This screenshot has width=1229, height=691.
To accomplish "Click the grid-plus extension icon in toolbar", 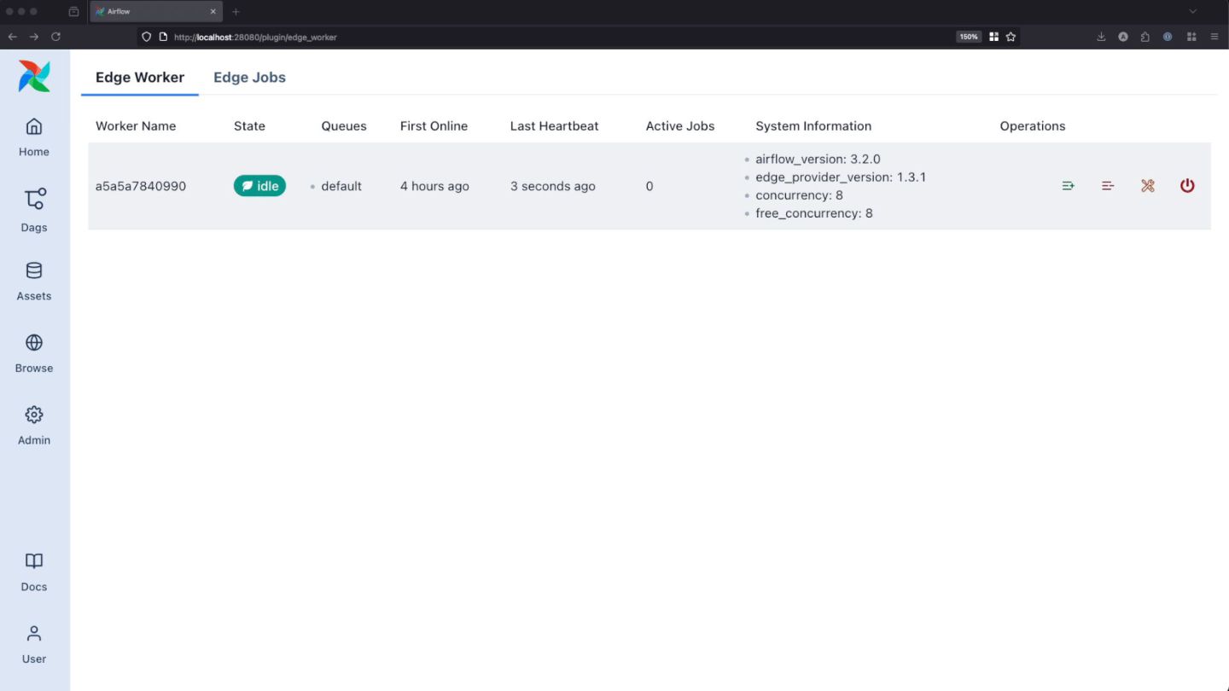I will (x=1191, y=37).
